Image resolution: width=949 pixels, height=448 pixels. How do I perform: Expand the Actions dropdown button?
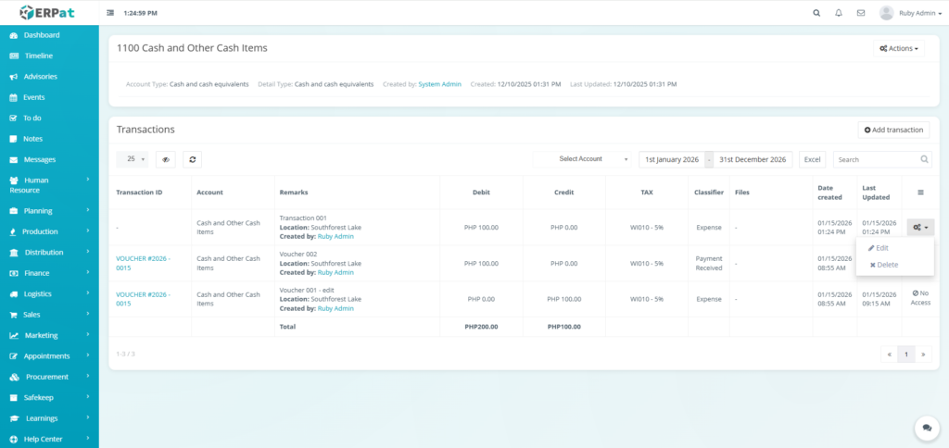898,48
